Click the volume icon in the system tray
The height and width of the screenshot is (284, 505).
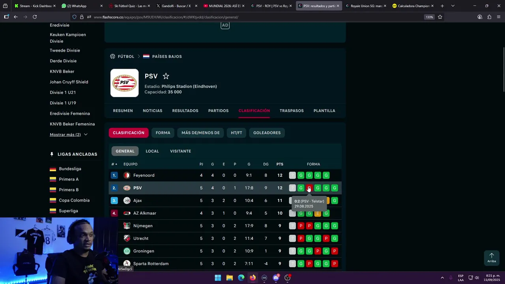(477, 278)
